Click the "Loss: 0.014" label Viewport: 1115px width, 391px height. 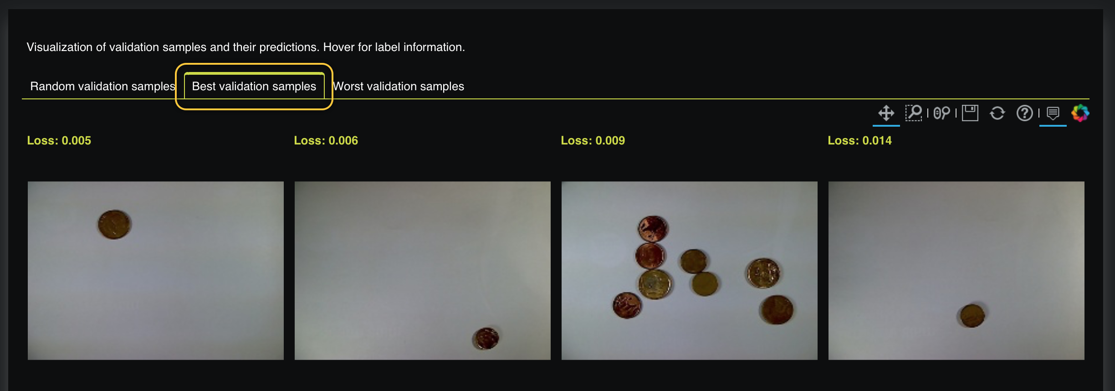[860, 140]
